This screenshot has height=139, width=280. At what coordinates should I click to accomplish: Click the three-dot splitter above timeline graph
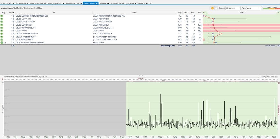tap(141, 75)
